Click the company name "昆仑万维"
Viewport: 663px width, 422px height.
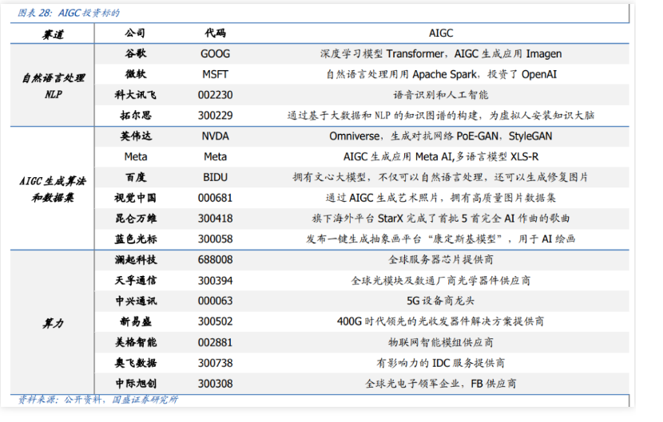pos(135,218)
